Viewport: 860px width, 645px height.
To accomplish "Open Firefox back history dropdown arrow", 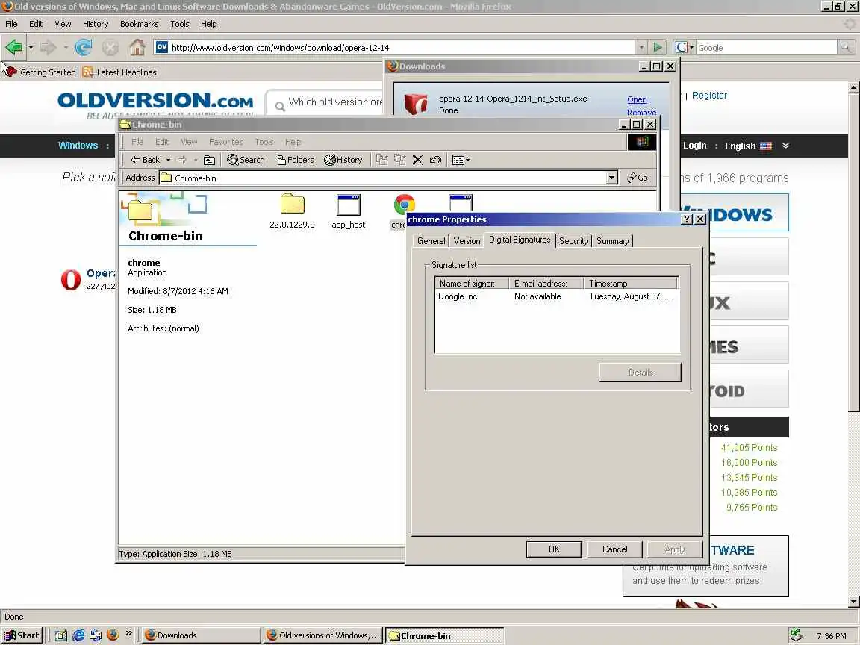I will coord(31,48).
